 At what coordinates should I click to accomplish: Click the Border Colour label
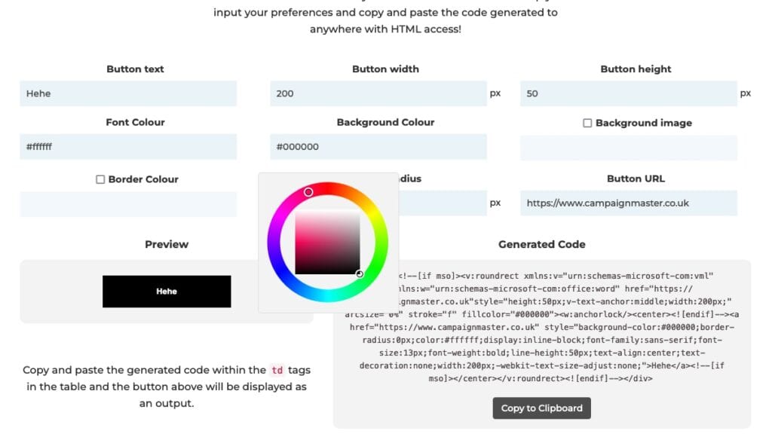click(143, 179)
